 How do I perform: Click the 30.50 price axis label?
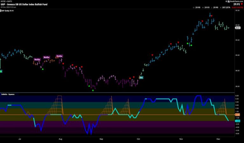coord(237,11)
